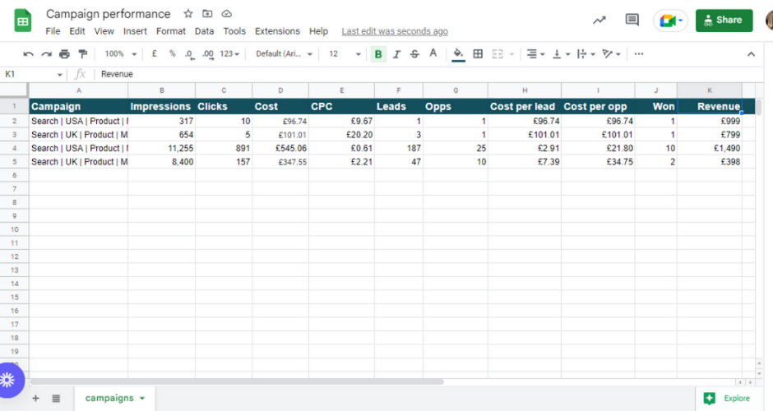Decrease decimal places
The height and width of the screenshot is (411, 773).
coord(189,54)
